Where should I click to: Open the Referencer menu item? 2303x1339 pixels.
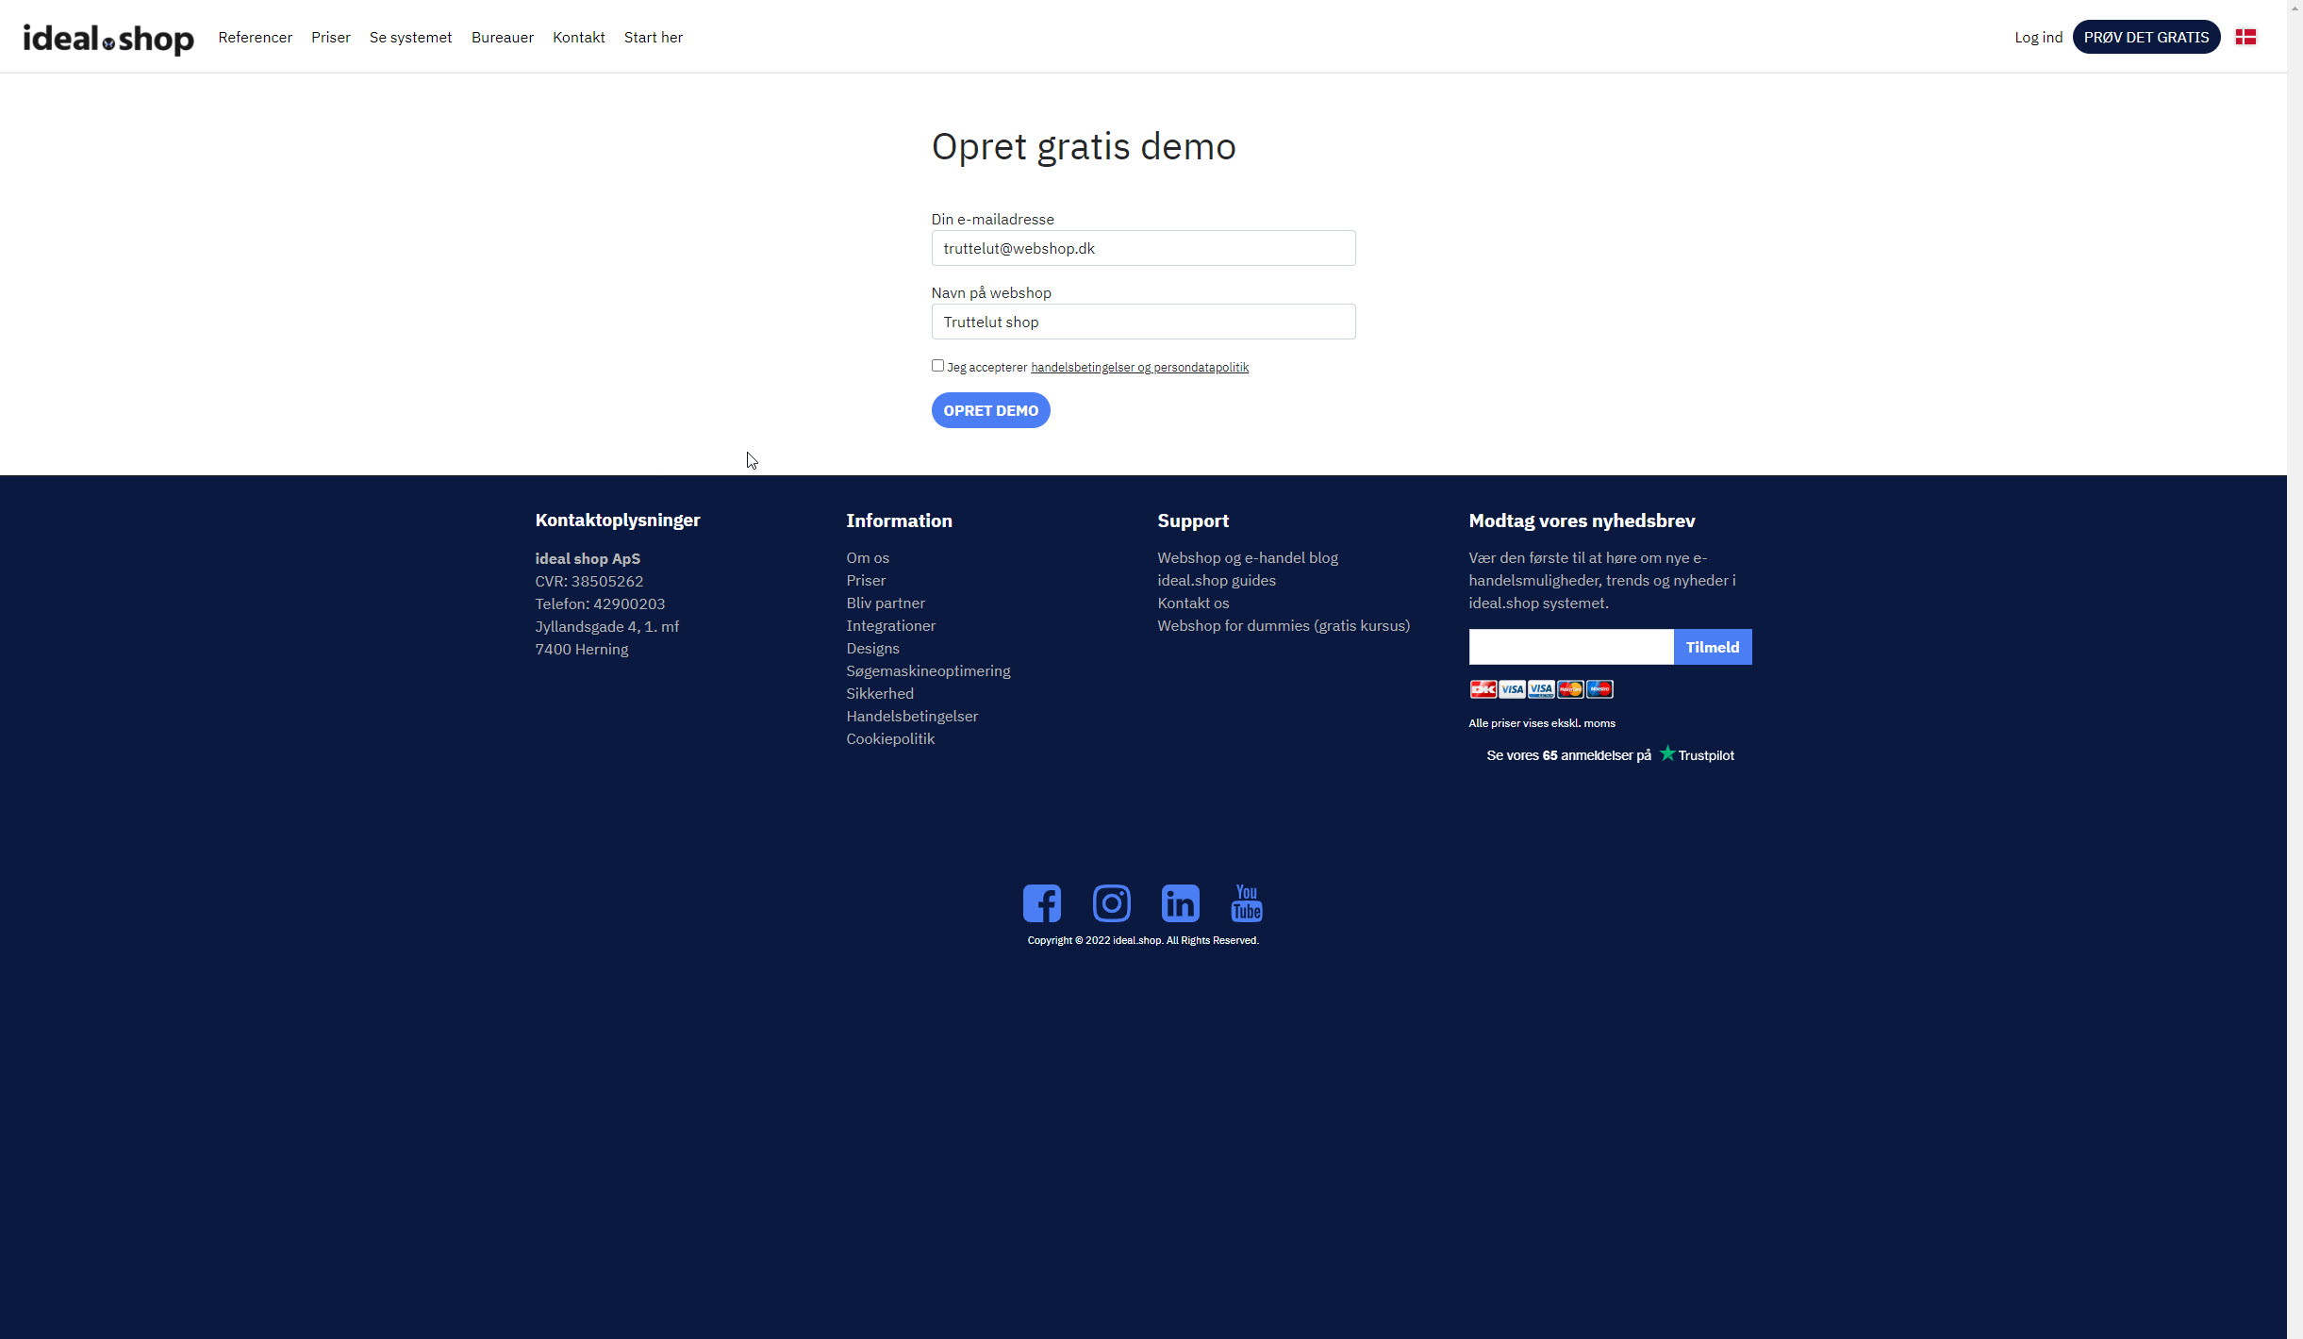point(255,38)
